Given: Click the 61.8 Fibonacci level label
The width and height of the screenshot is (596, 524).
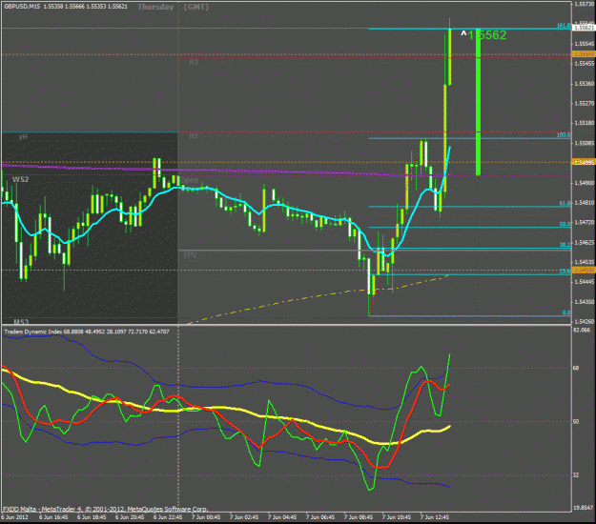Looking at the screenshot, I should pyautogui.click(x=565, y=204).
